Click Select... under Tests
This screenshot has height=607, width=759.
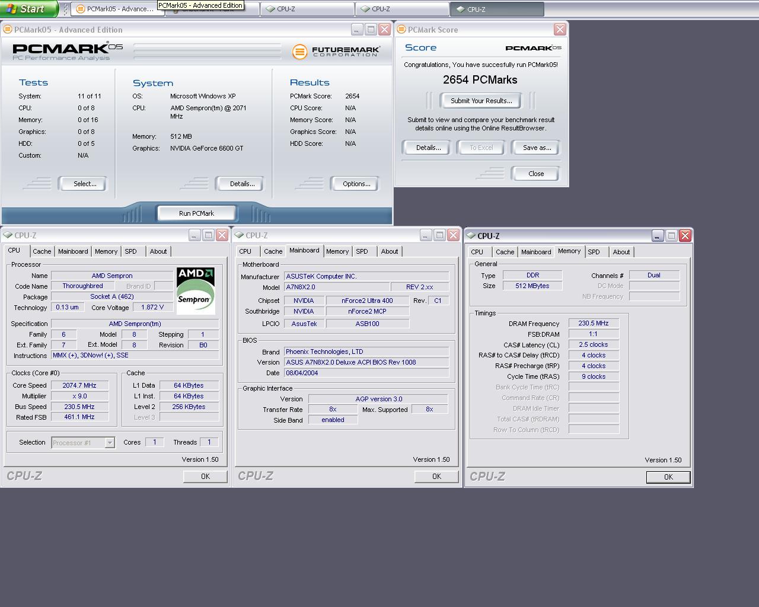click(x=84, y=184)
